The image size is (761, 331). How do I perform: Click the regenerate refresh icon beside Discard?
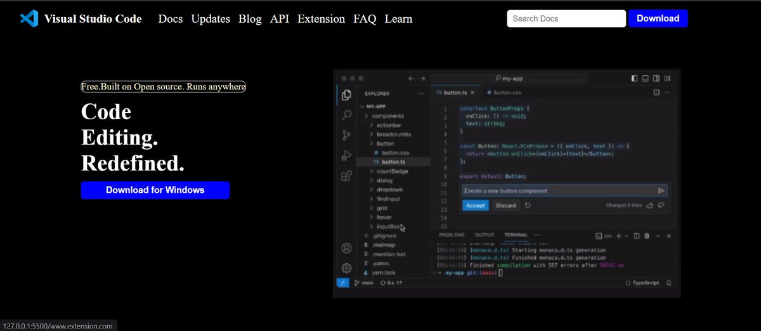[528, 205]
